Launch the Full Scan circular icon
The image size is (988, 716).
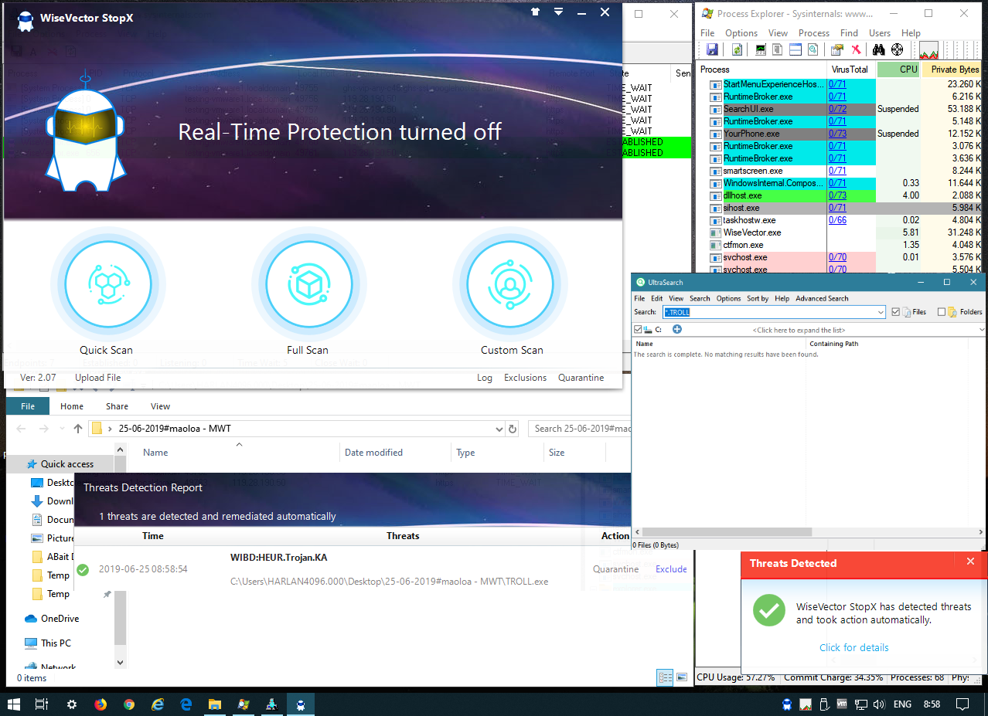308,284
